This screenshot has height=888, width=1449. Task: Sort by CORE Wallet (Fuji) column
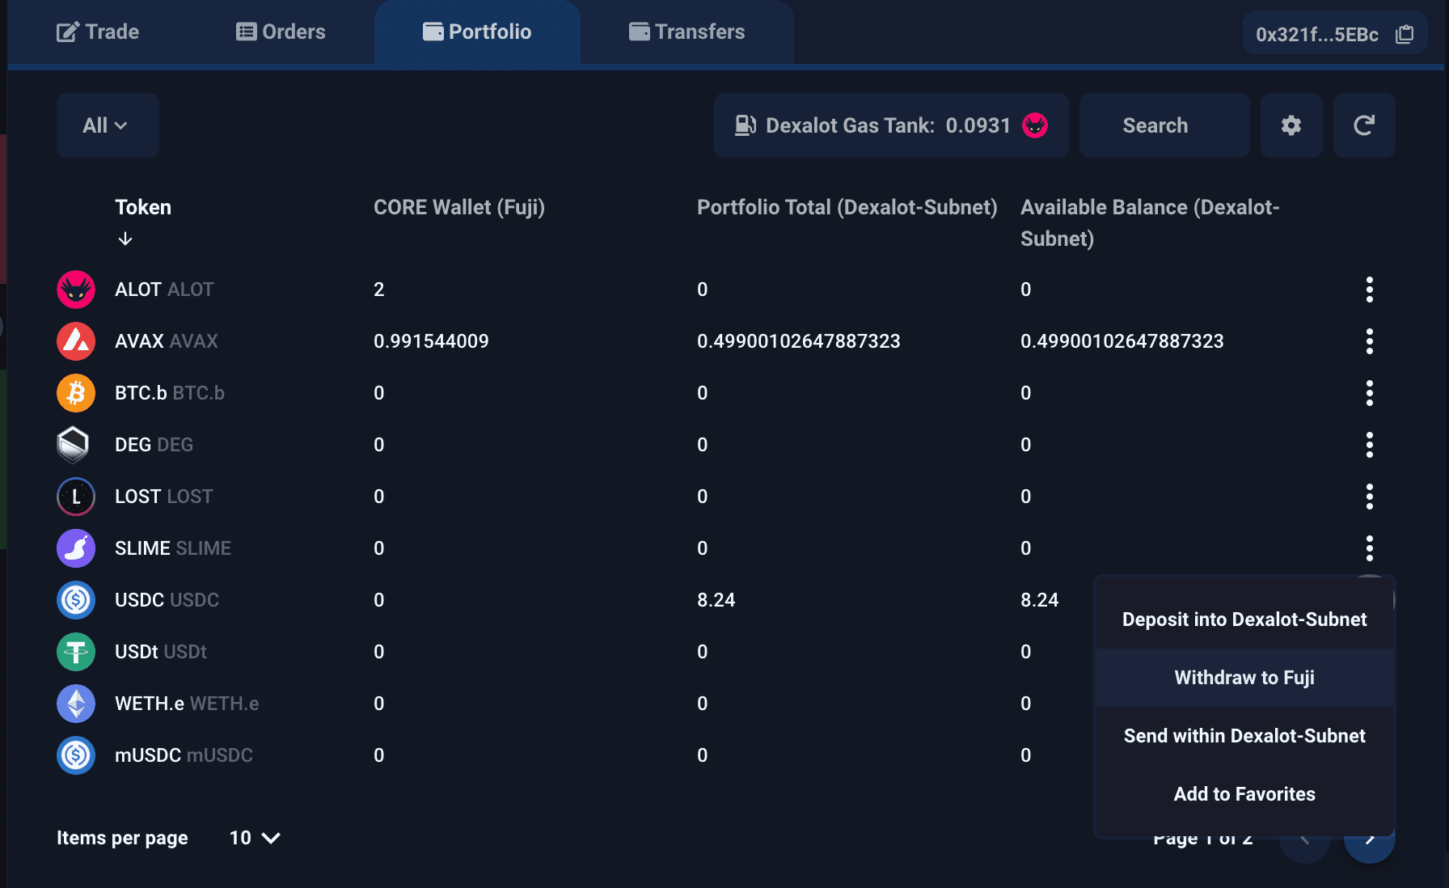point(459,207)
